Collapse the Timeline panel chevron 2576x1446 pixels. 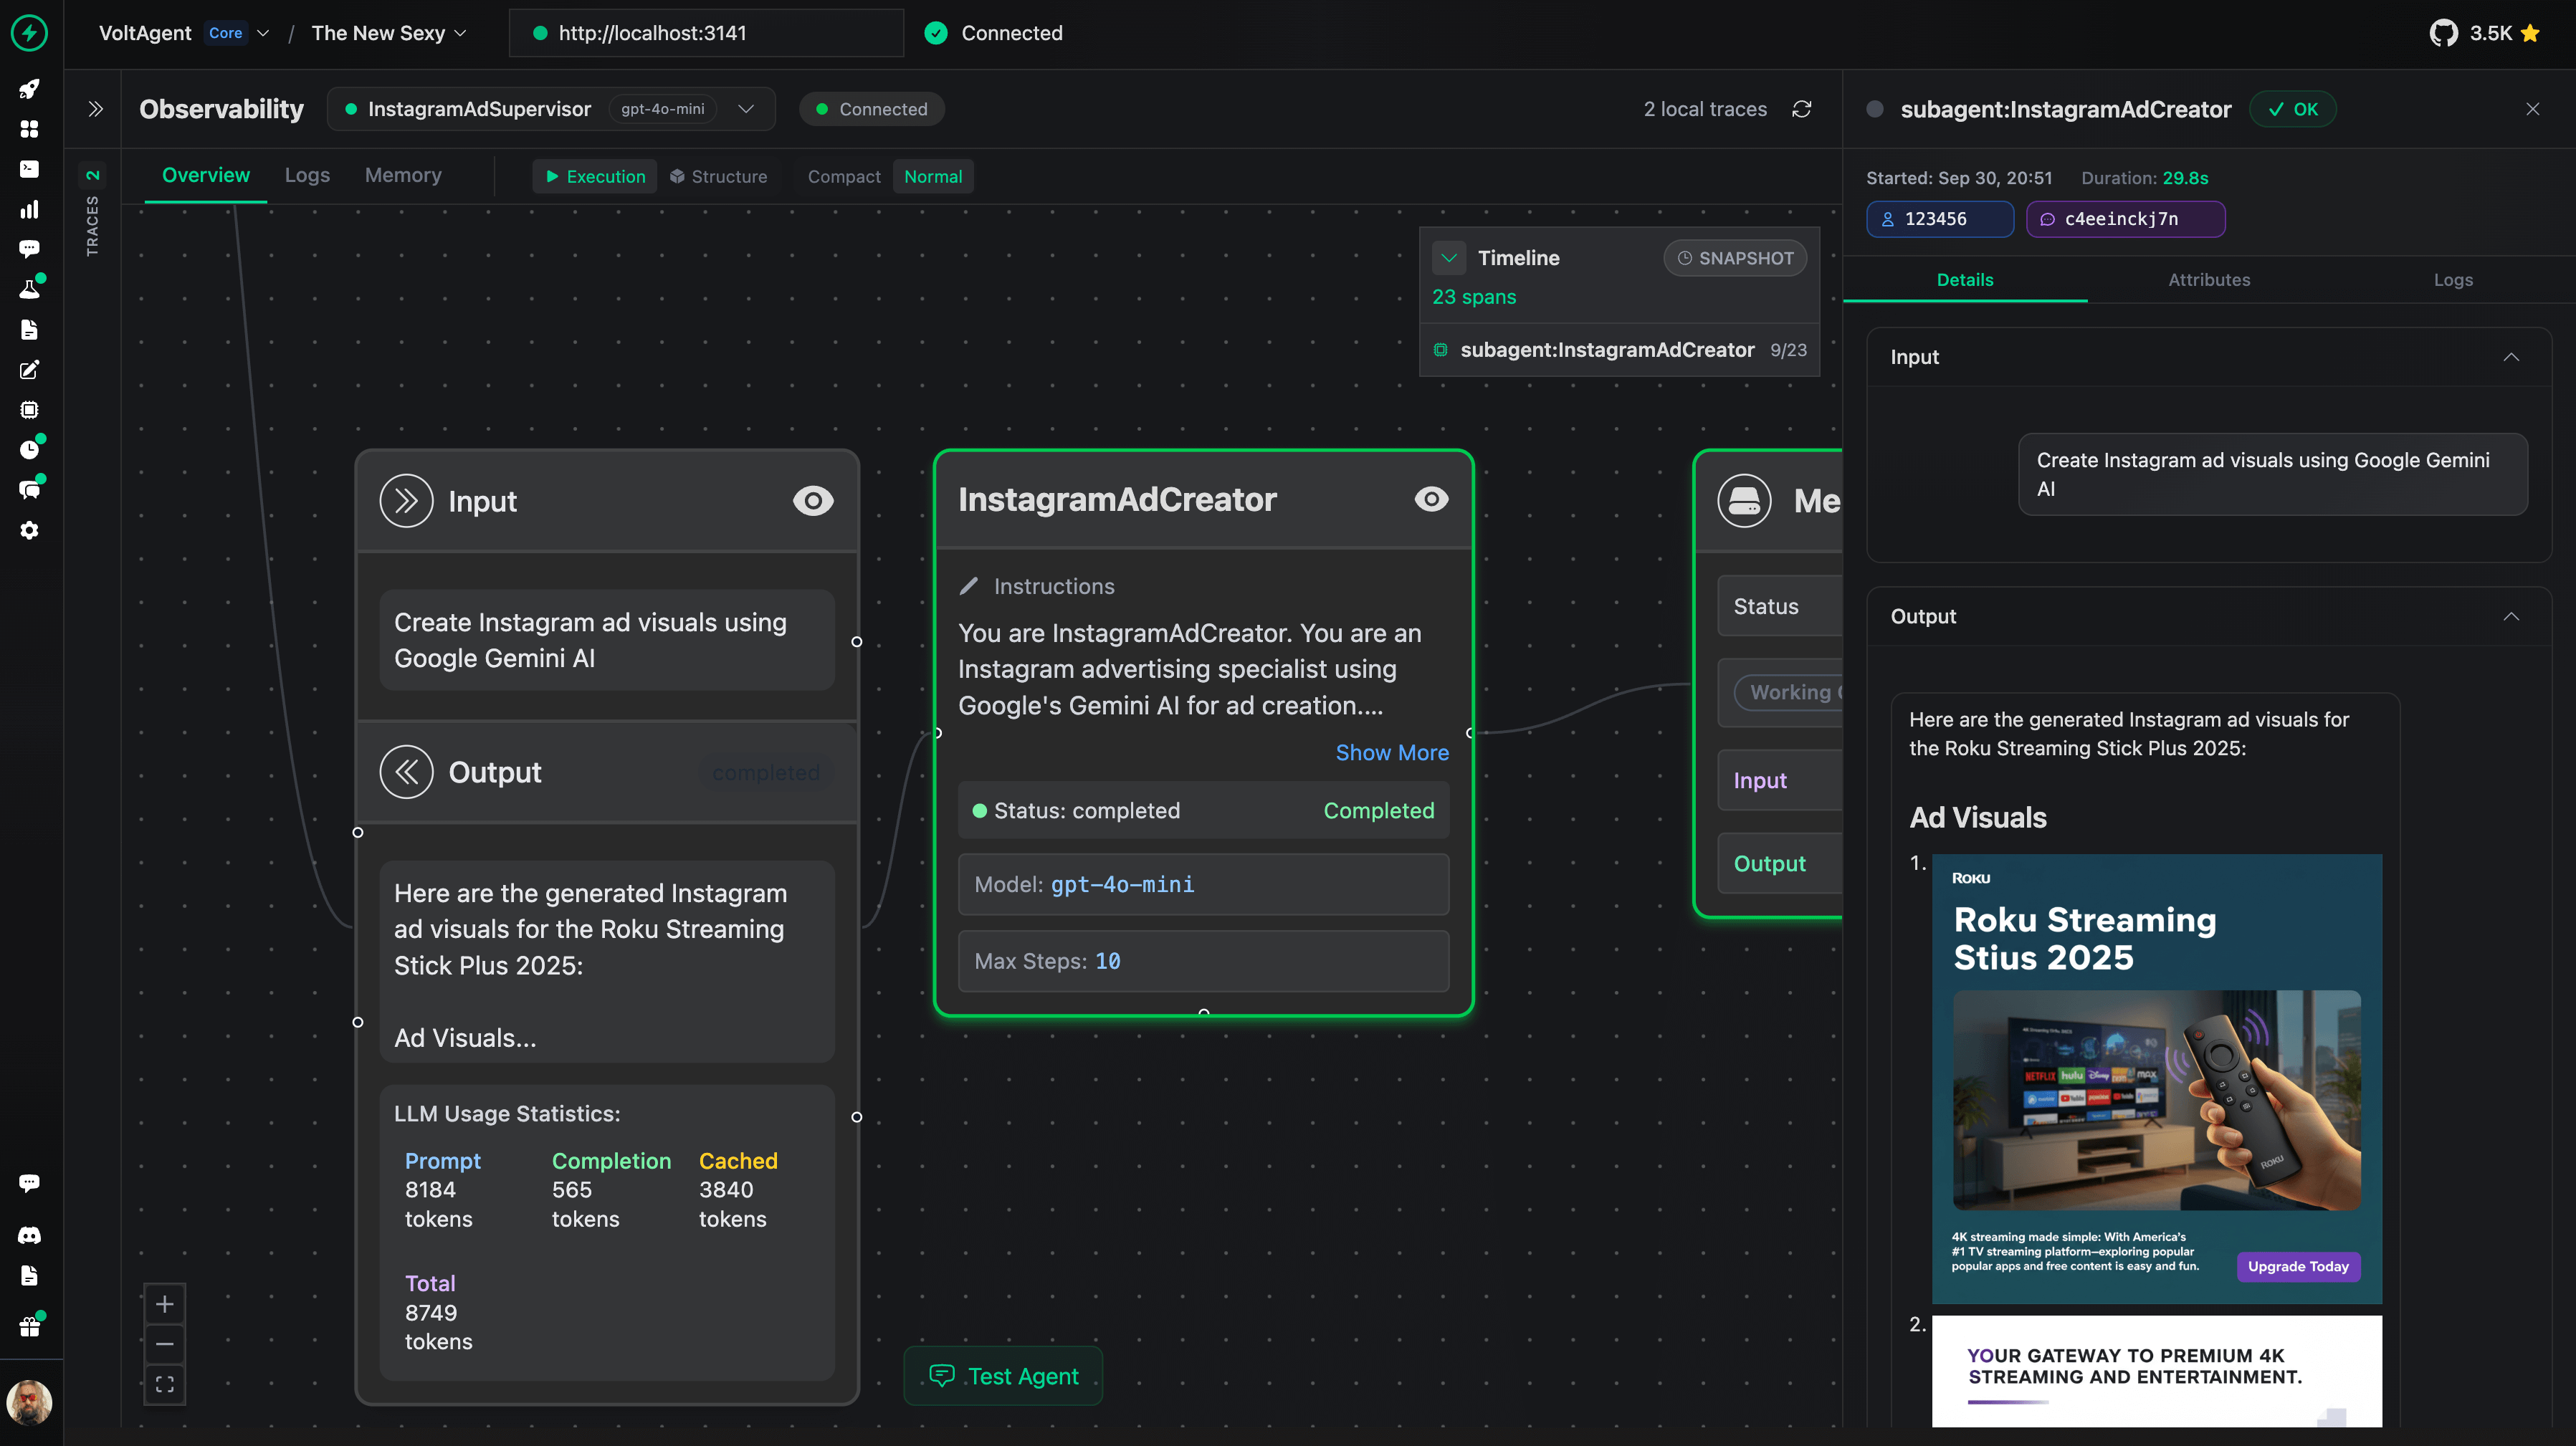tap(1449, 258)
